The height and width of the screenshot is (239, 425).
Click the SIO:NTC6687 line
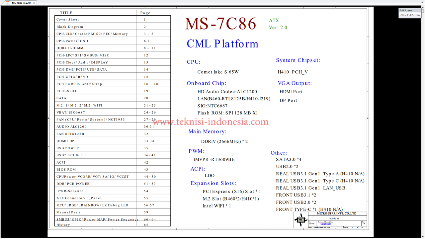click(x=212, y=106)
